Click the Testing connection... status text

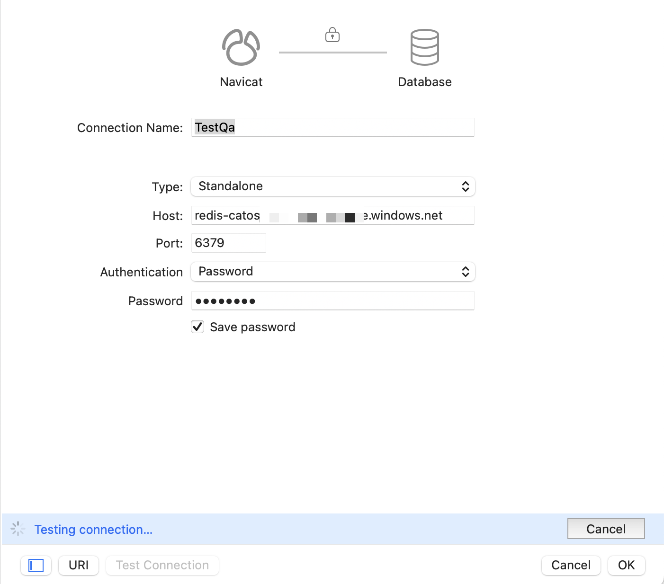[x=93, y=530]
